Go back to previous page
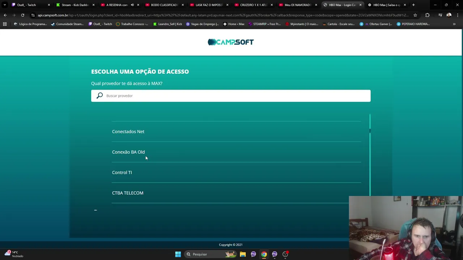463x260 pixels. (5, 15)
